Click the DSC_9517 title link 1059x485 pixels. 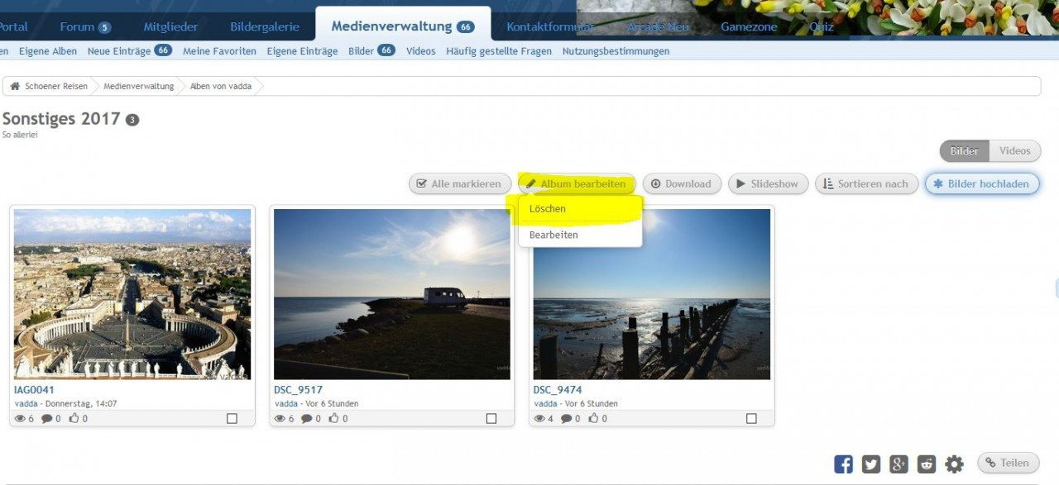[x=299, y=390]
